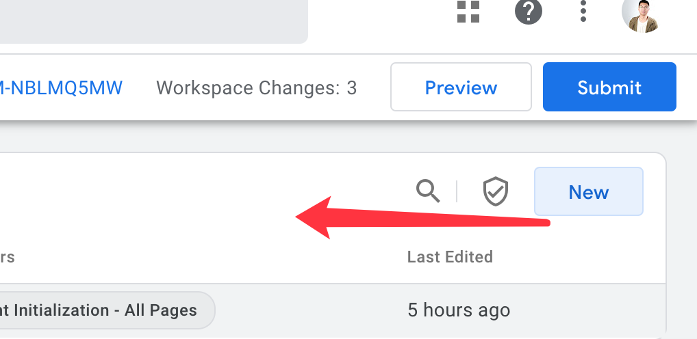Open the Initialization - All Pages trigger chip
The image size is (697, 339).
click(105, 310)
